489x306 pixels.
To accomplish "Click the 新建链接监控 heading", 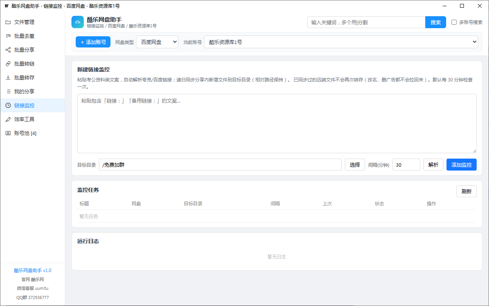I will tap(93, 69).
